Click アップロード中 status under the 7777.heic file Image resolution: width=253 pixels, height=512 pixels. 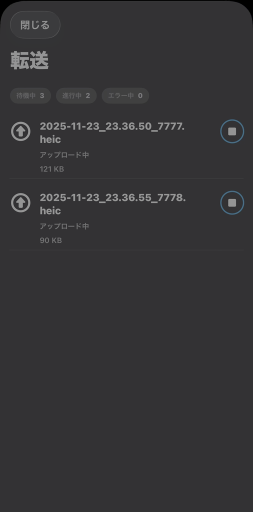(64, 155)
